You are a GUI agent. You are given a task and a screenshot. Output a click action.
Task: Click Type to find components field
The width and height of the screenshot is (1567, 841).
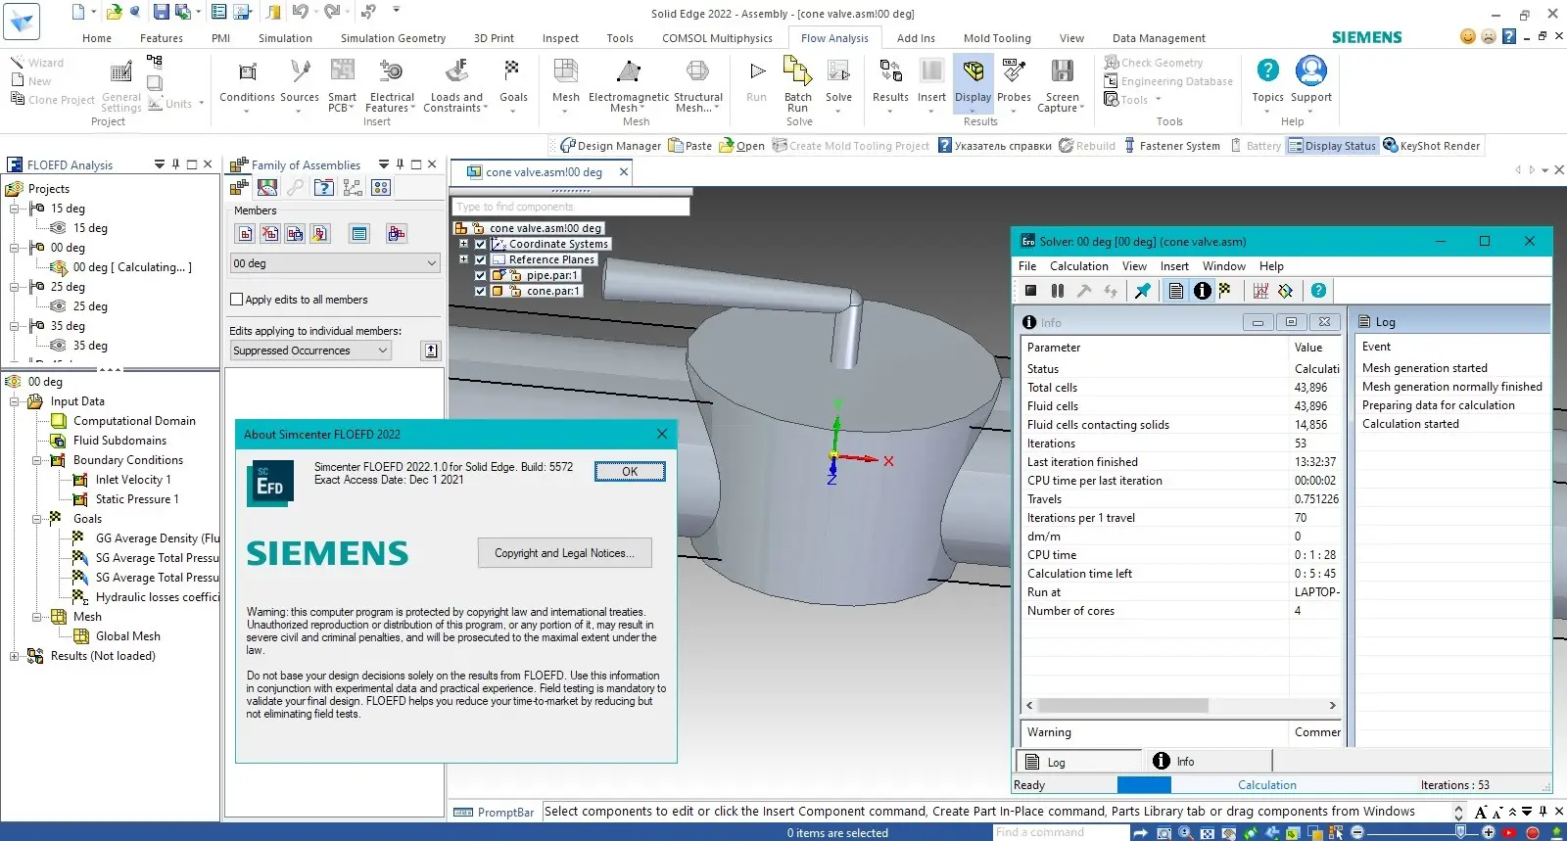[571, 207]
